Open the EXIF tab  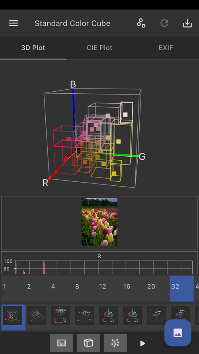[x=166, y=48]
